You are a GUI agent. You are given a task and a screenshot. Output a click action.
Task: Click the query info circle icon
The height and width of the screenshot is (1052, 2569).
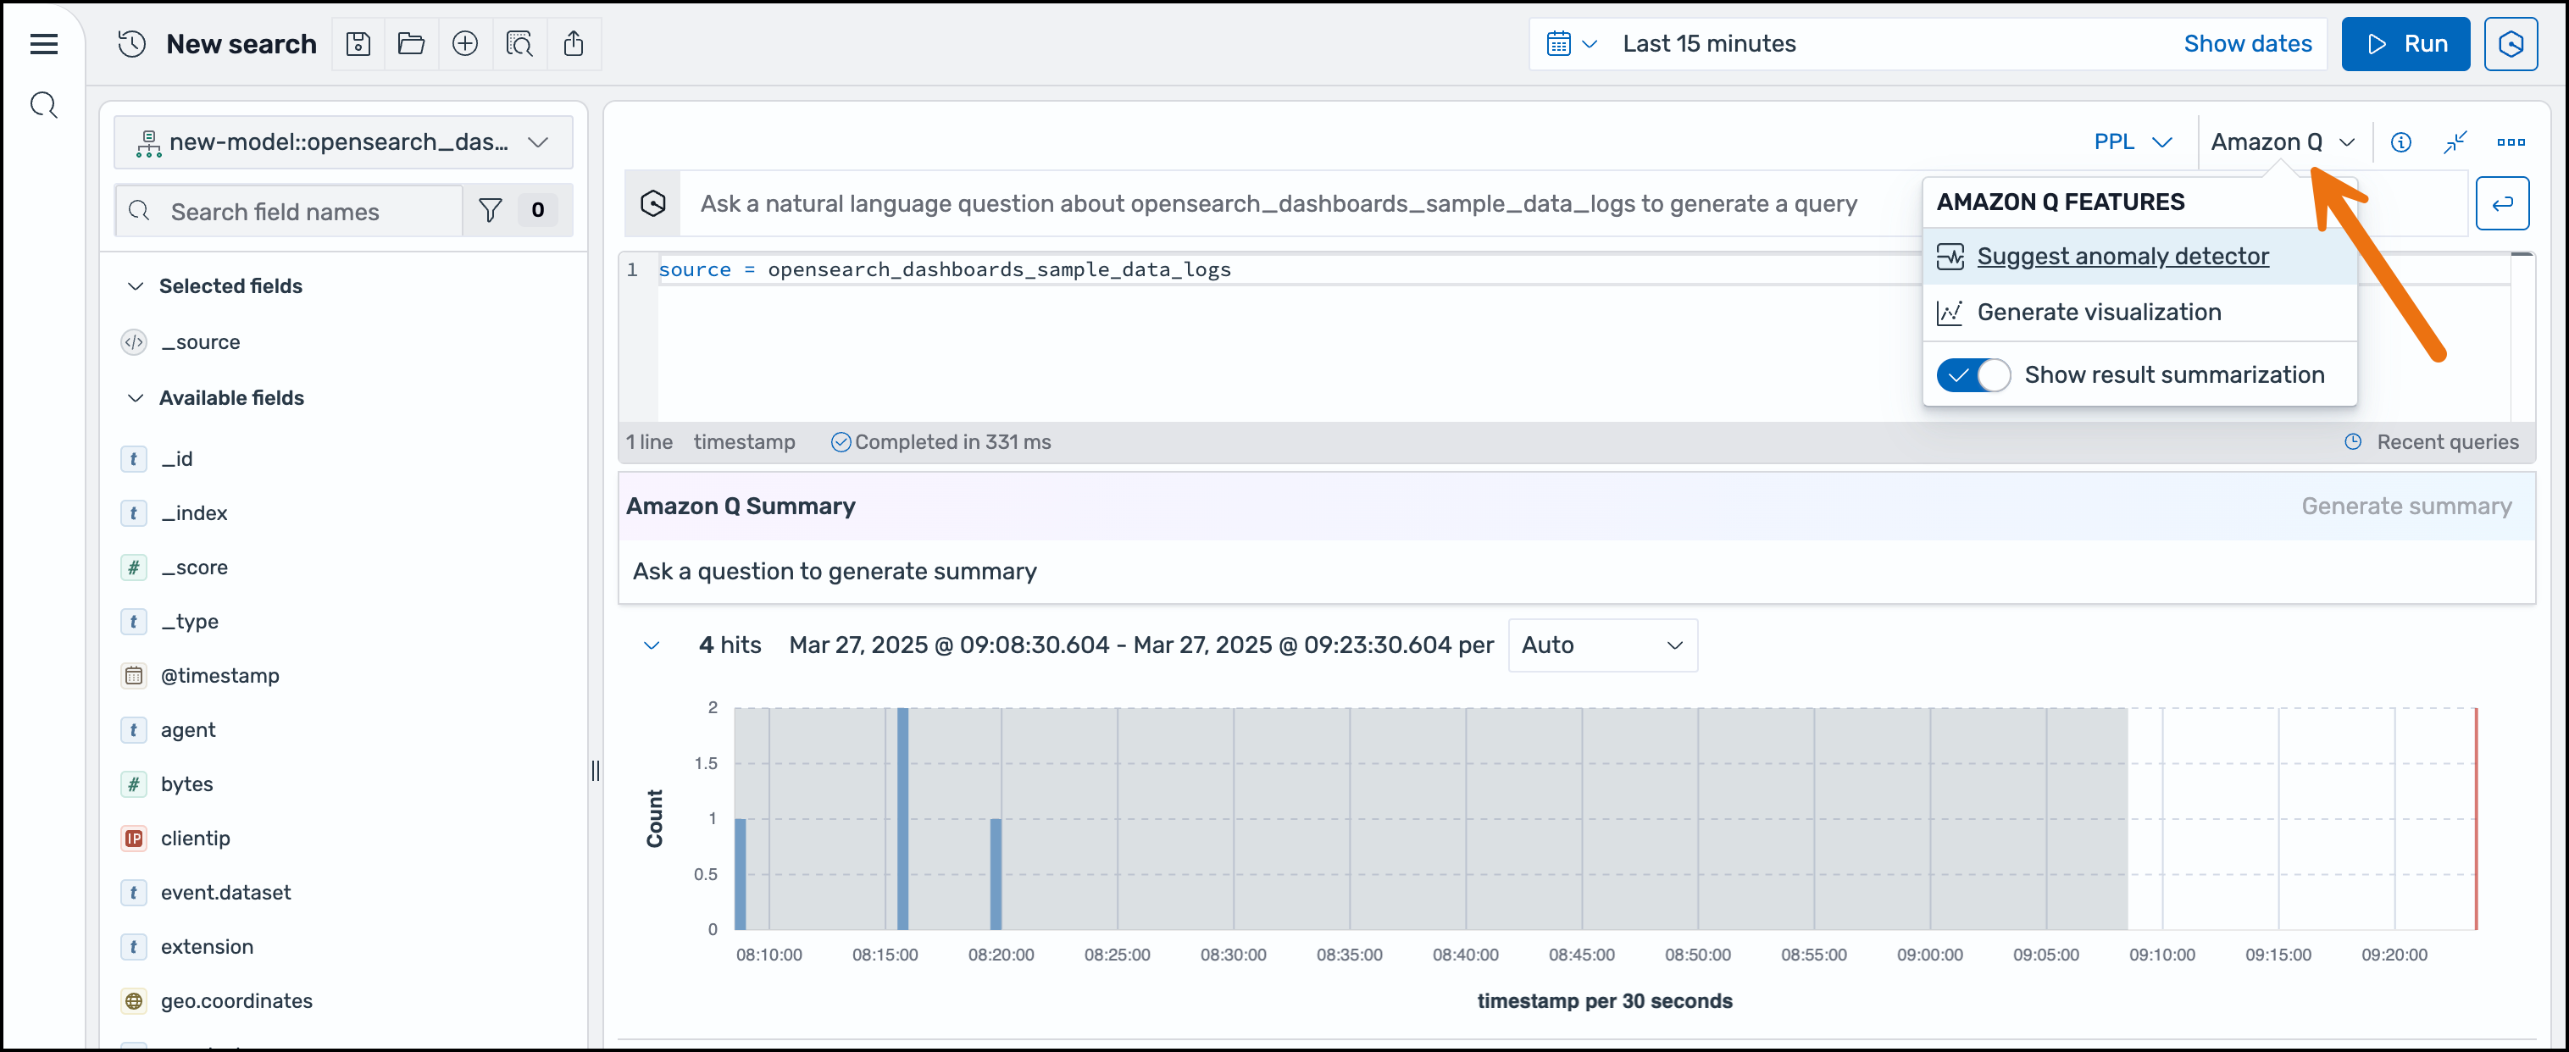[2400, 142]
